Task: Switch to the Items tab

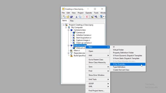Action: pyautogui.click(x=65, y=21)
